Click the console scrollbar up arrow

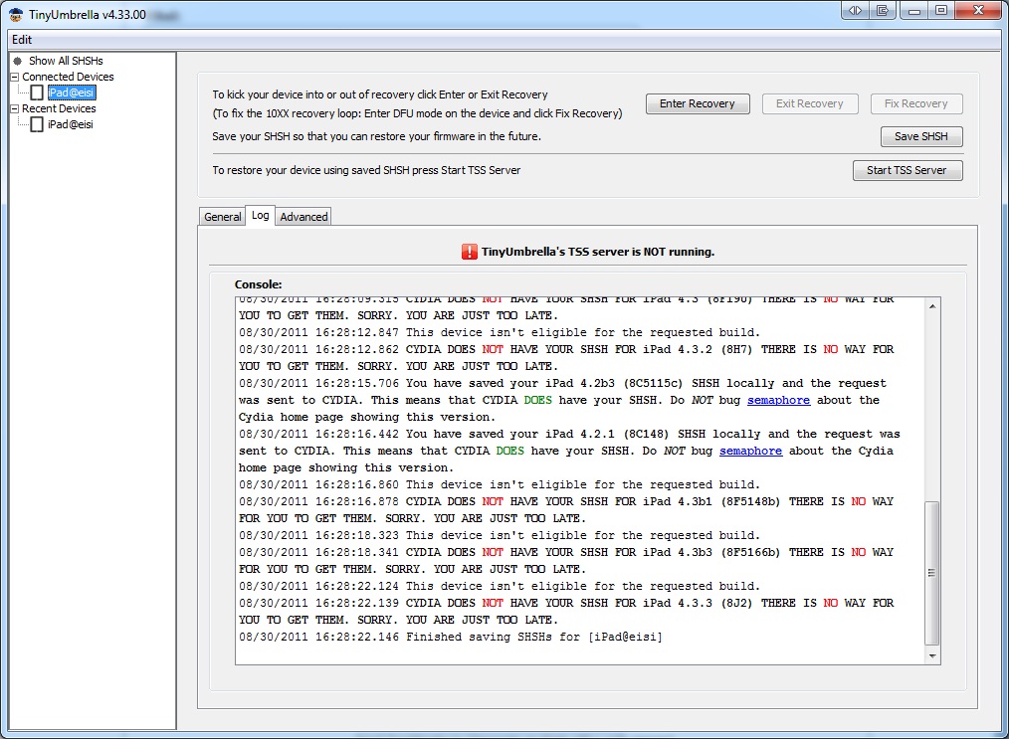pos(931,306)
